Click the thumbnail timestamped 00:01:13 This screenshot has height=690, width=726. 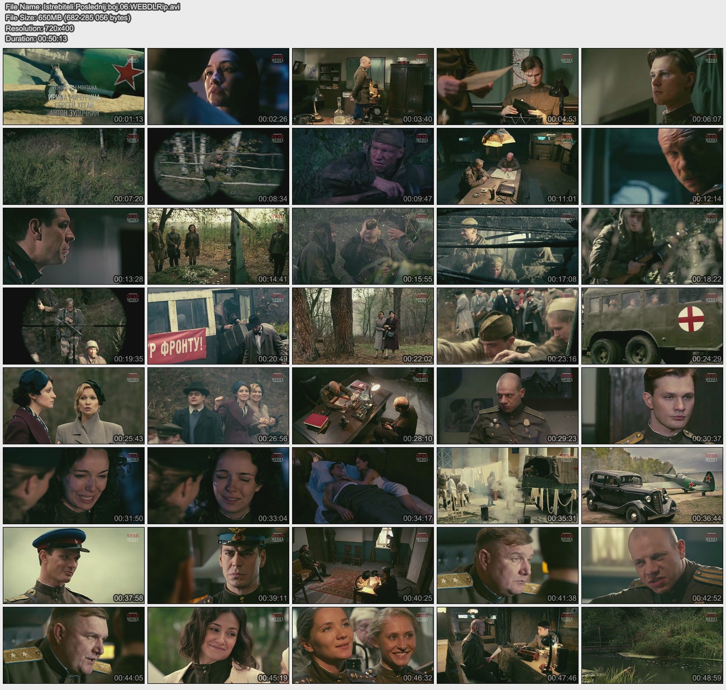click(74, 87)
